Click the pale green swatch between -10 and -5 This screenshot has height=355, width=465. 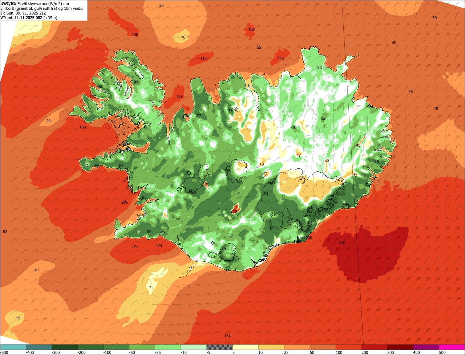click(193, 347)
